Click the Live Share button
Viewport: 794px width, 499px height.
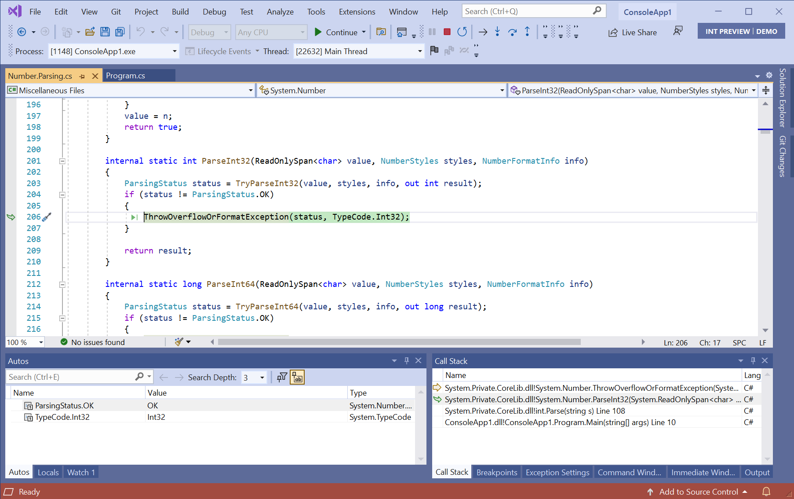click(x=633, y=32)
